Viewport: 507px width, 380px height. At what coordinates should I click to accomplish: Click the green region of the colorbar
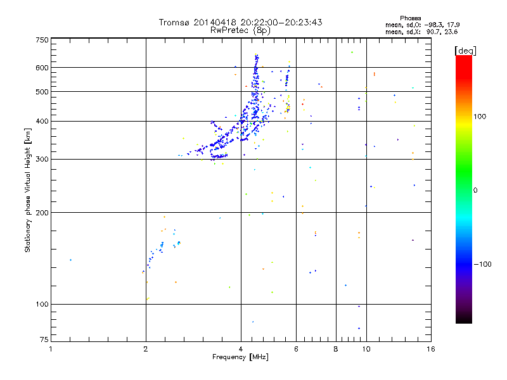(x=464, y=171)
